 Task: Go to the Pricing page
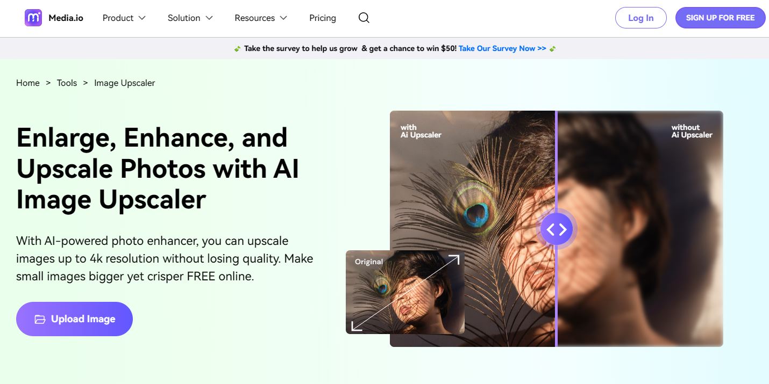coord(323,18)
